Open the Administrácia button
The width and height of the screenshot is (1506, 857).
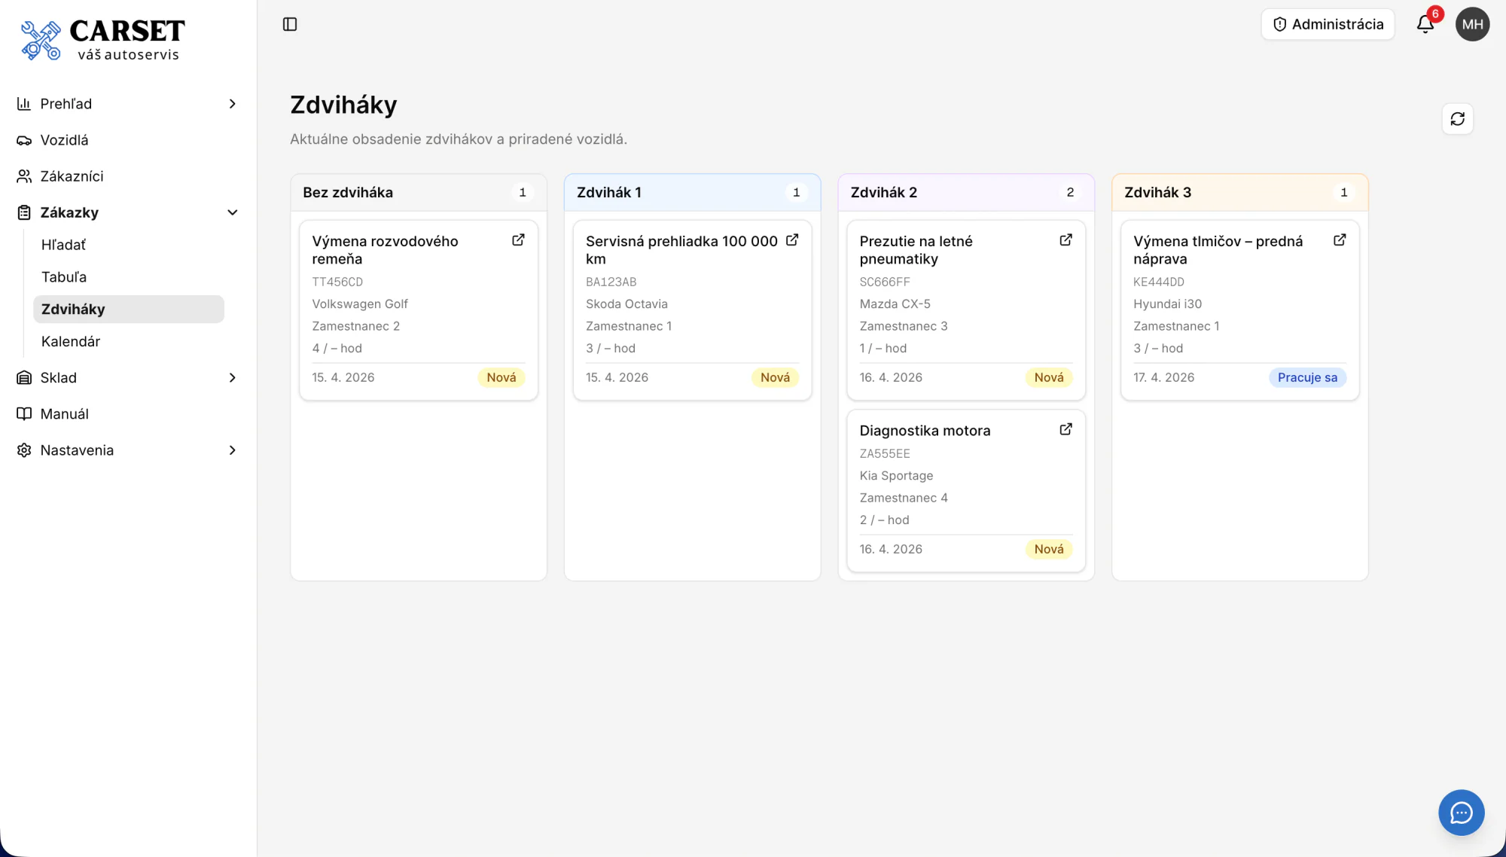pos(1328,24)
